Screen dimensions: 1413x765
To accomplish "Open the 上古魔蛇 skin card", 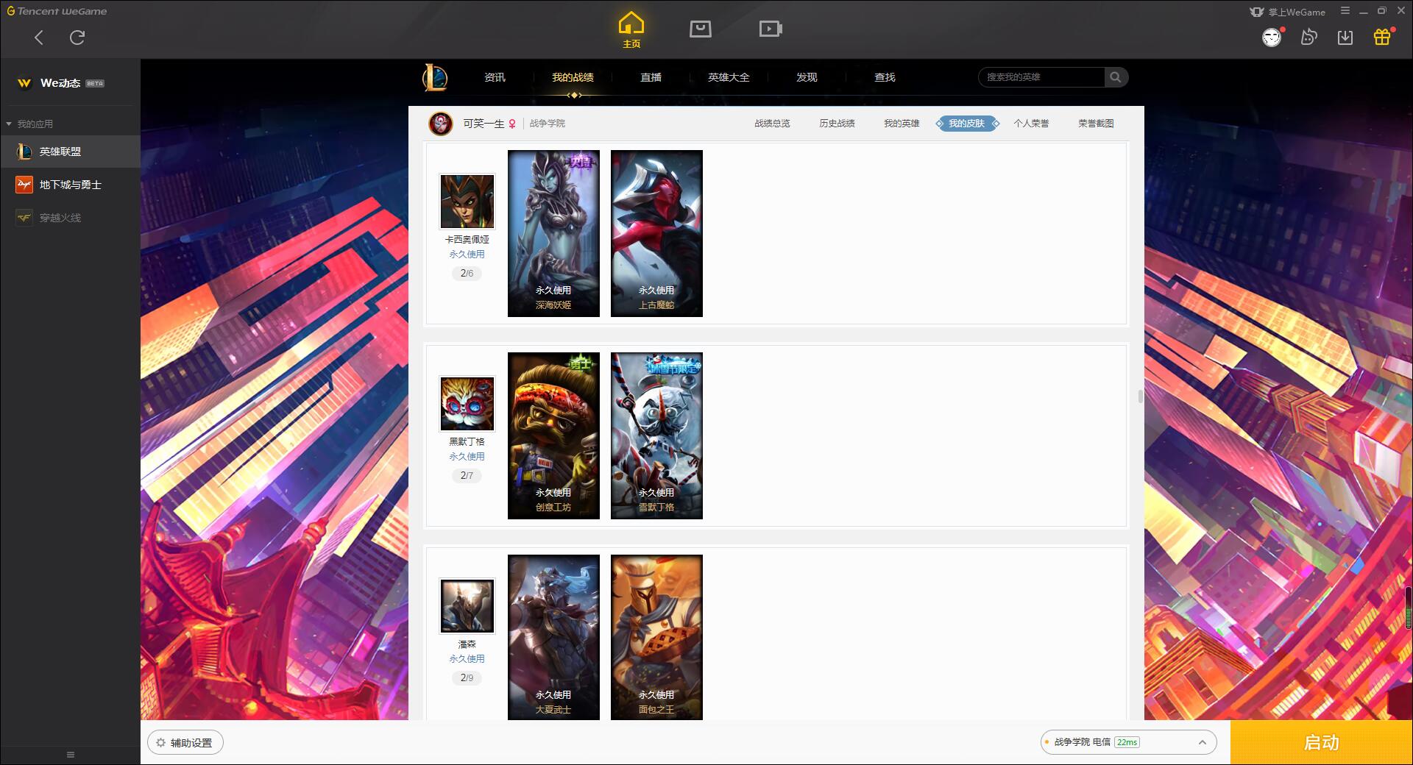I will pos(656,234).
